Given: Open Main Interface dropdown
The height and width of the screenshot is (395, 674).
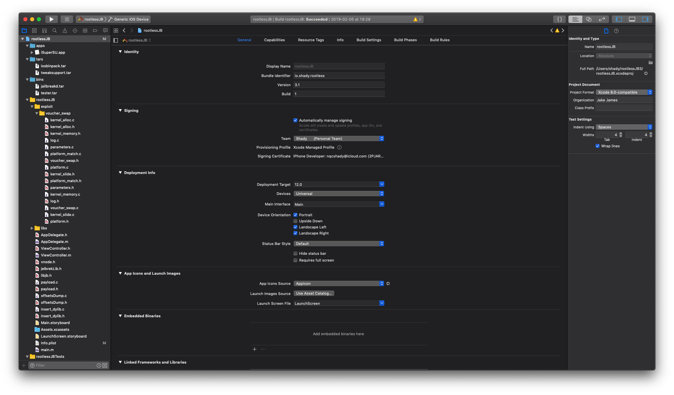Looking at the screenshot, I should [x=382, y=204].
